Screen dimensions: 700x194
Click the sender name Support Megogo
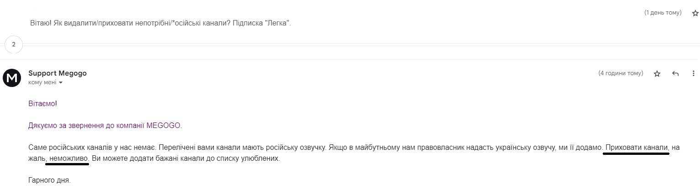click(x=58, y=73)
